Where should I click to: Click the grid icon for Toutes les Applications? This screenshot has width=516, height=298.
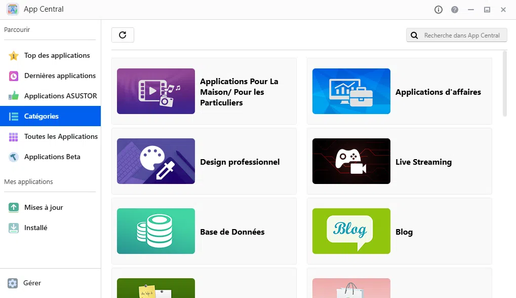coord(14,137)
